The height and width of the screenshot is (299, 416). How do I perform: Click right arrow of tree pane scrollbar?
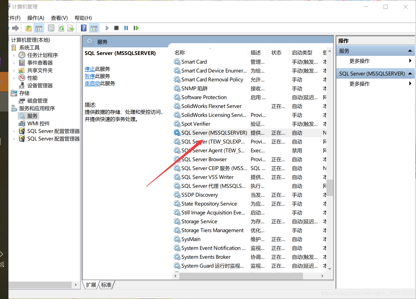pos(76,285)
